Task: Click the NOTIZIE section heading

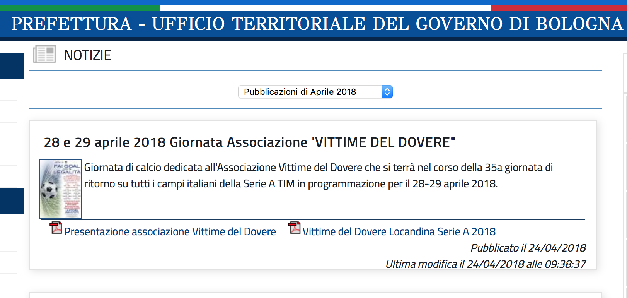Action: (x=88, y=55)
